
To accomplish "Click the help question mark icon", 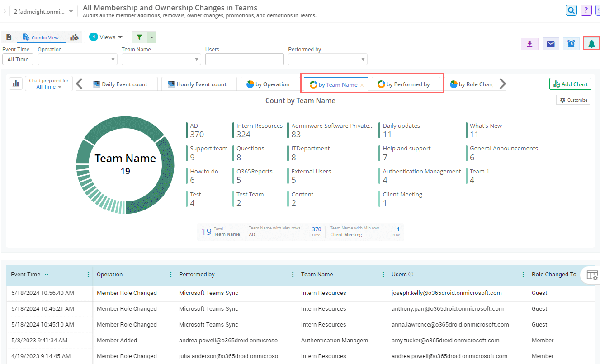I will (x=586, y=10).
